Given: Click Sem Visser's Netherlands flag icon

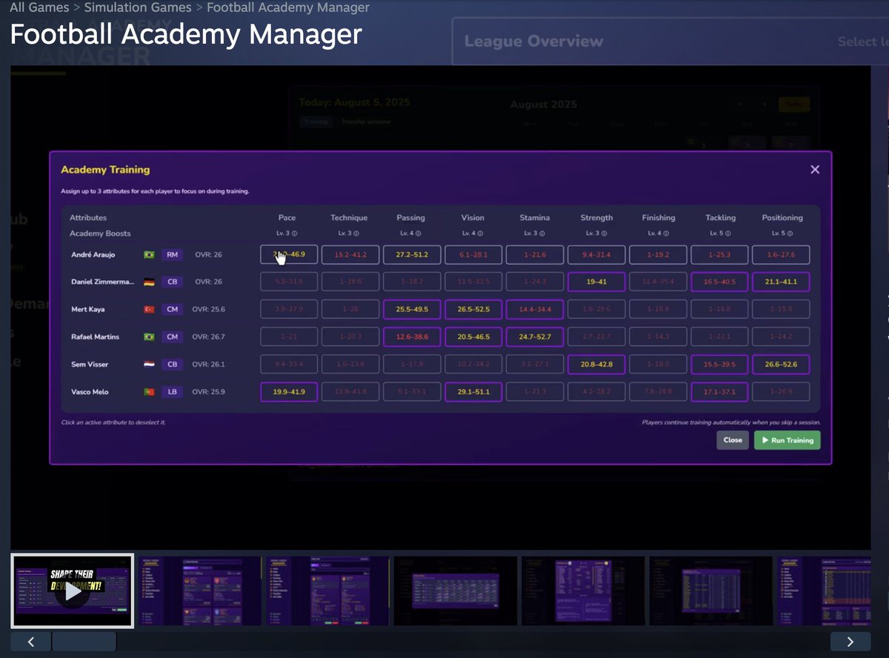Looking at the screenshot, I should (149, 365).
